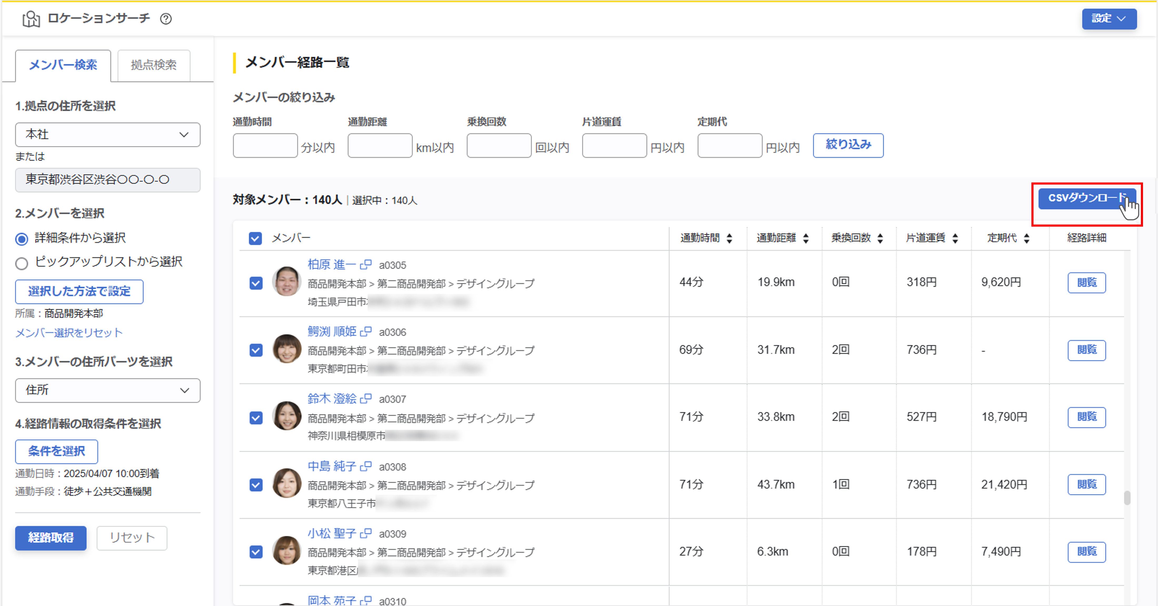This screenshot has width=1158, height=606.
Task: Open the 本社 location dropdown
Action: click(x=107, y=134)
